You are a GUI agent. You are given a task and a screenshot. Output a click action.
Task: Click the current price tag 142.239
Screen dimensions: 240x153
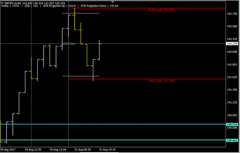pos(232,44)
